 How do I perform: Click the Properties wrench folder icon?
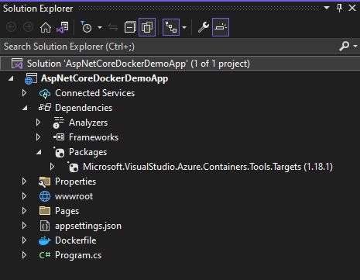[x=45, y=182]
